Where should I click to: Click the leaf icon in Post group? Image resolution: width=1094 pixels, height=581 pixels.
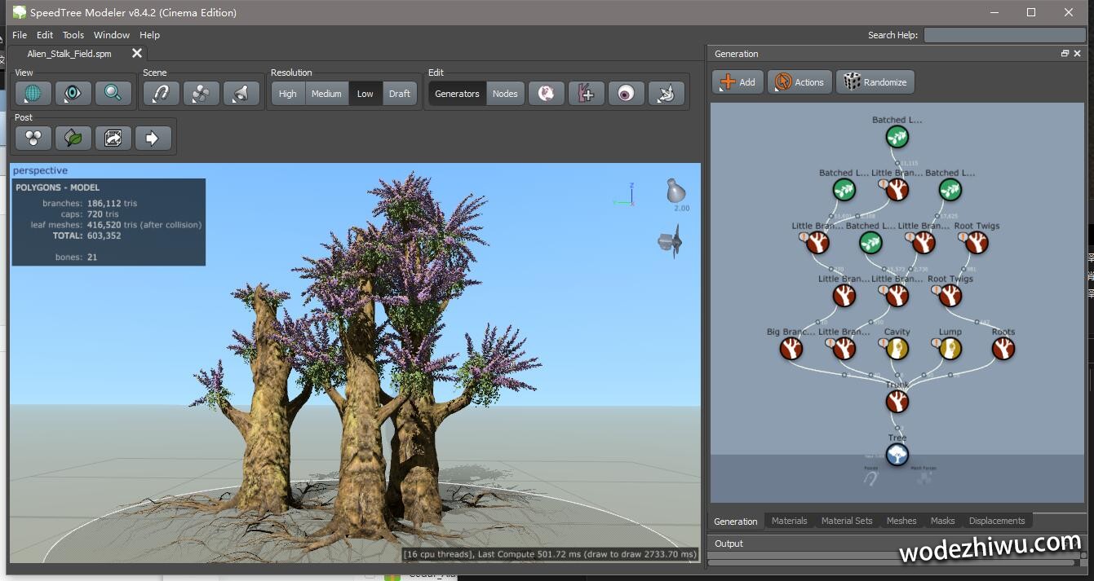(x=73, y=139)
